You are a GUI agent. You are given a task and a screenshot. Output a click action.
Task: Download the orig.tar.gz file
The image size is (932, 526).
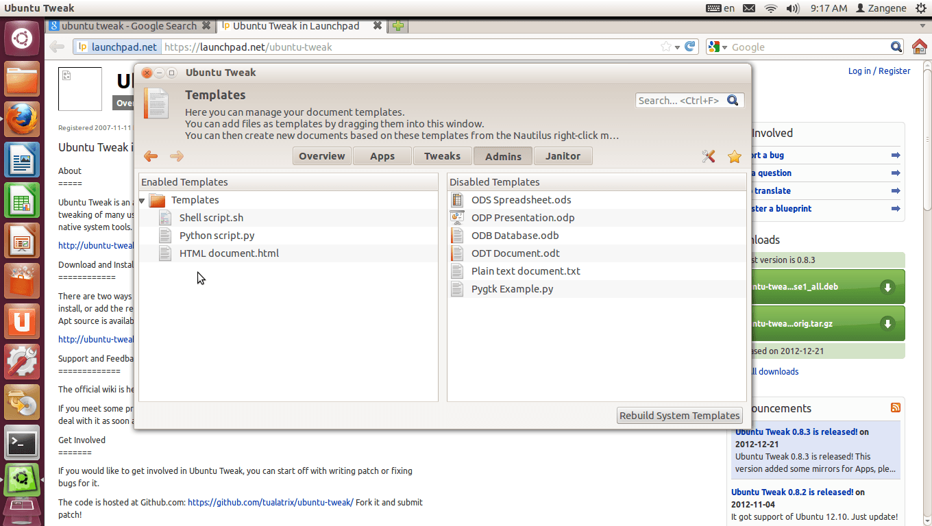click(x=828, y=323)
